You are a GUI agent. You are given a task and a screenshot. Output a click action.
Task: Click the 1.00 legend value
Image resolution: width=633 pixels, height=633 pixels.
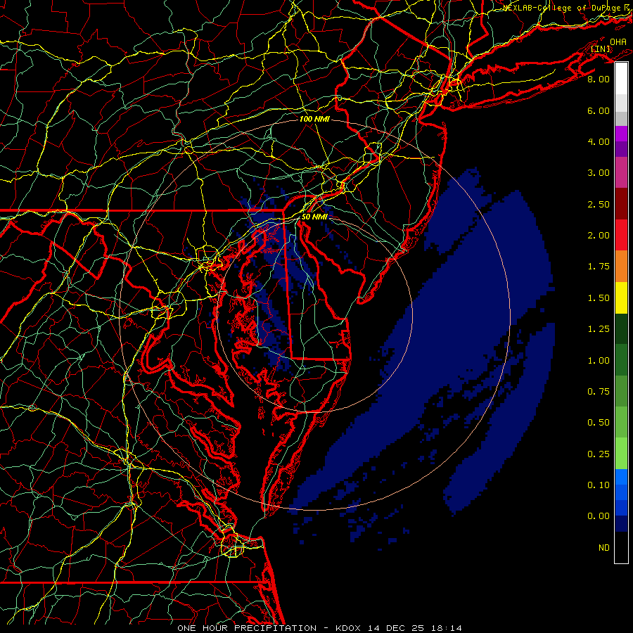599,361
